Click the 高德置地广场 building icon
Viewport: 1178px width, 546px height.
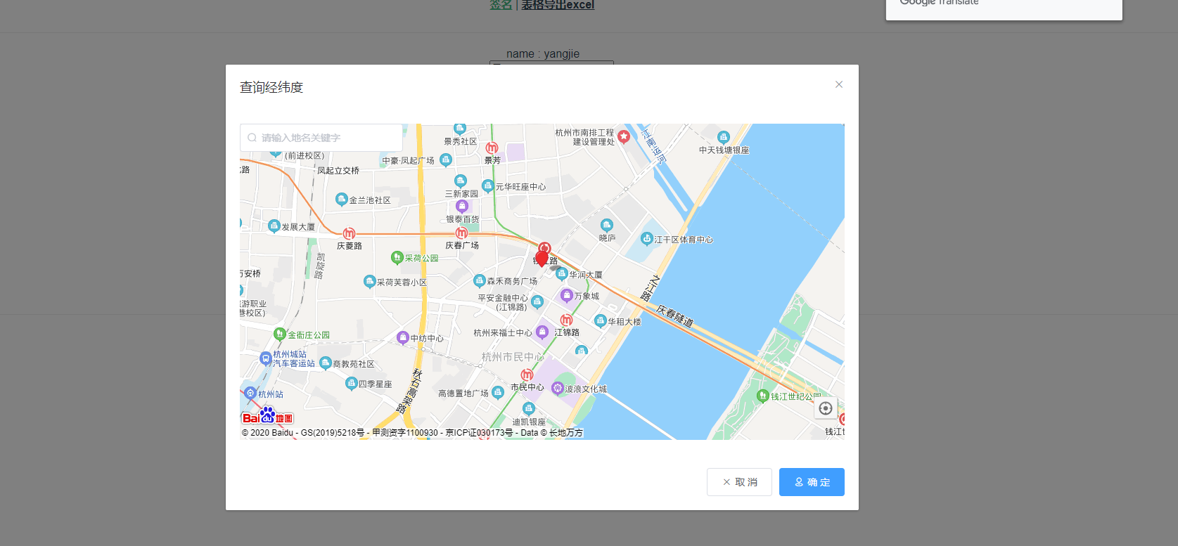pyautogui.click(x=498, y=393)
